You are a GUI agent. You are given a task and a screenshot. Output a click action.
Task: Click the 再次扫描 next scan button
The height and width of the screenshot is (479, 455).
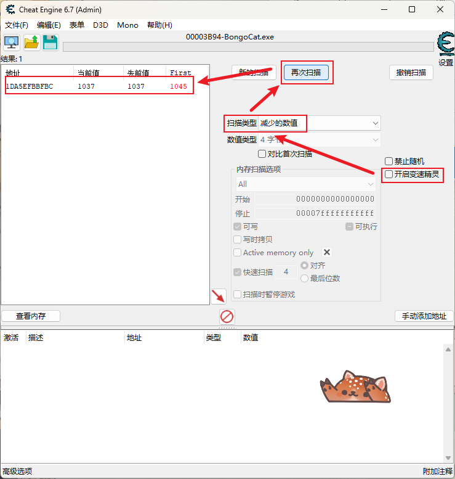[306, 73]
